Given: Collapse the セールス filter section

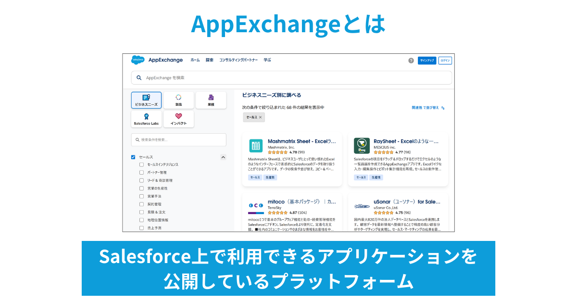Looking at the screenshot, I should coord(224,156).
